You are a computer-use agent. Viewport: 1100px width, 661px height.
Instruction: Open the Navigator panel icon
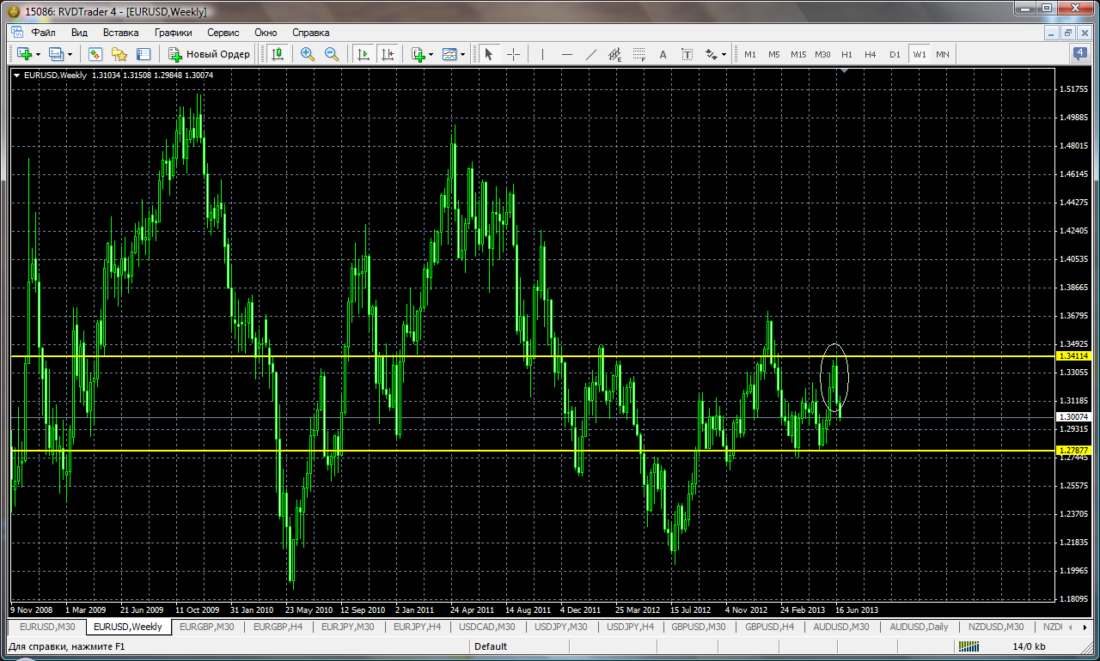point(119,54)
